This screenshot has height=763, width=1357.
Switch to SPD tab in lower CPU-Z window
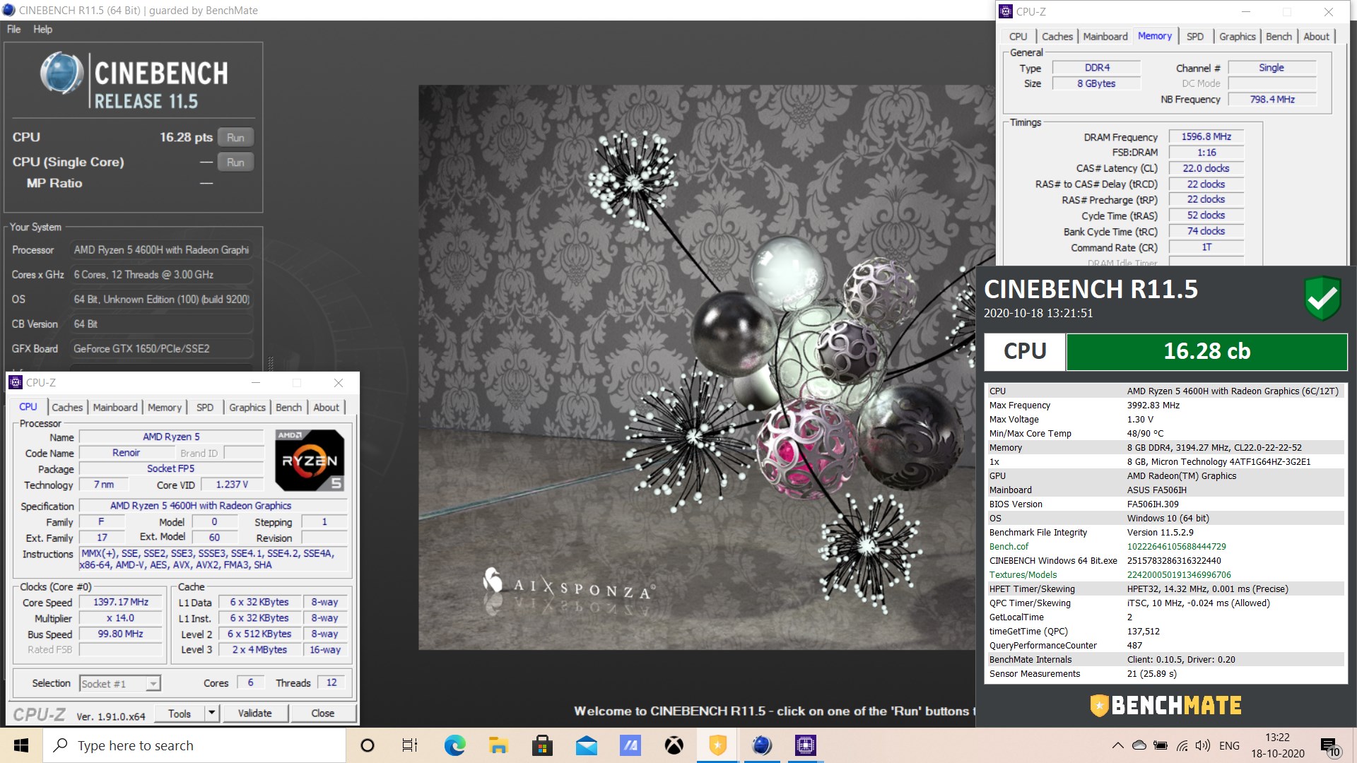(x=205, y=408)
